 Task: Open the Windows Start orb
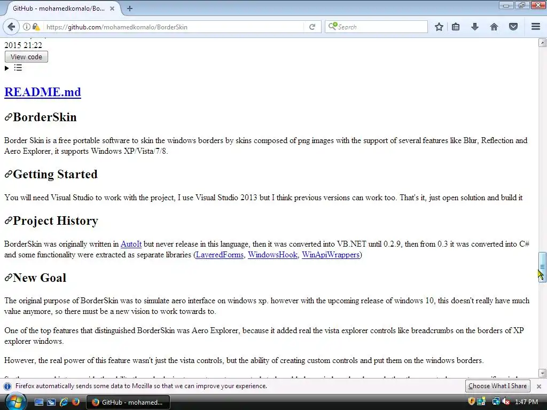[15, 402]
